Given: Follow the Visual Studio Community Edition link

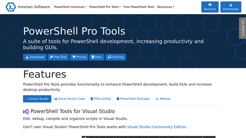Looking at the screenshot, I should coord(156,127).
